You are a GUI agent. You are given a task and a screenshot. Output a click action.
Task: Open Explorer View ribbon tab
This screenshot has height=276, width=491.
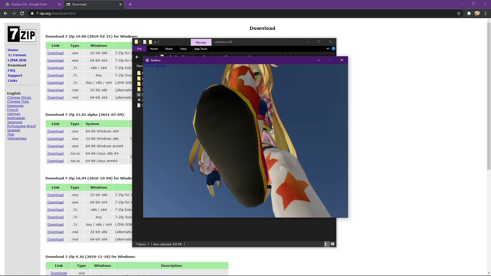[x=183, y=49]
